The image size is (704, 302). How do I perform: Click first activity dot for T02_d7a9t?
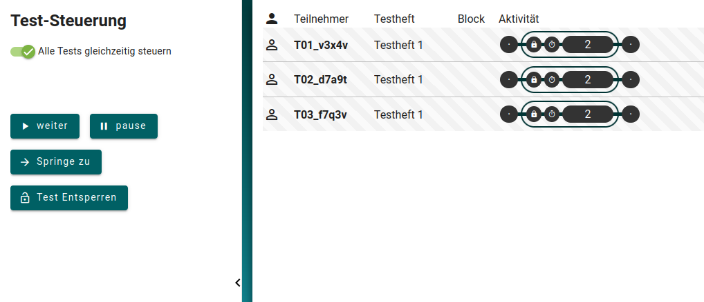coord(509,79)
